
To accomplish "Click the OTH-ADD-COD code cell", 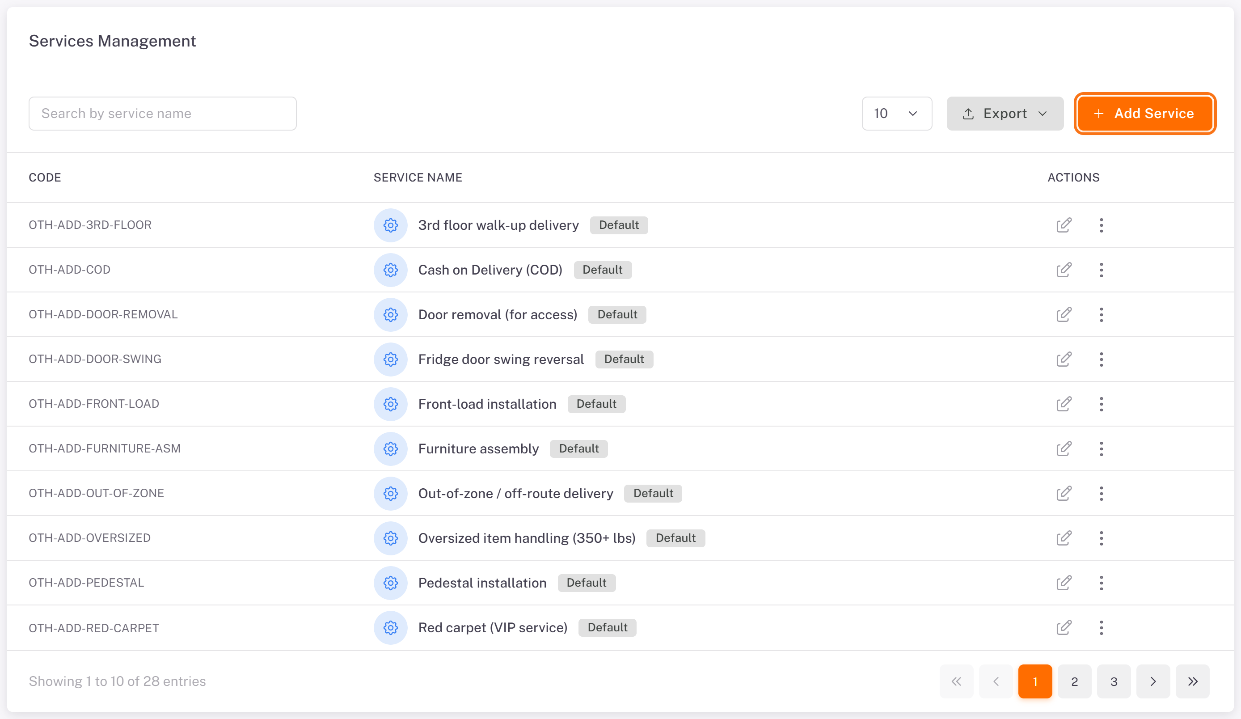I will click(69, 270).
